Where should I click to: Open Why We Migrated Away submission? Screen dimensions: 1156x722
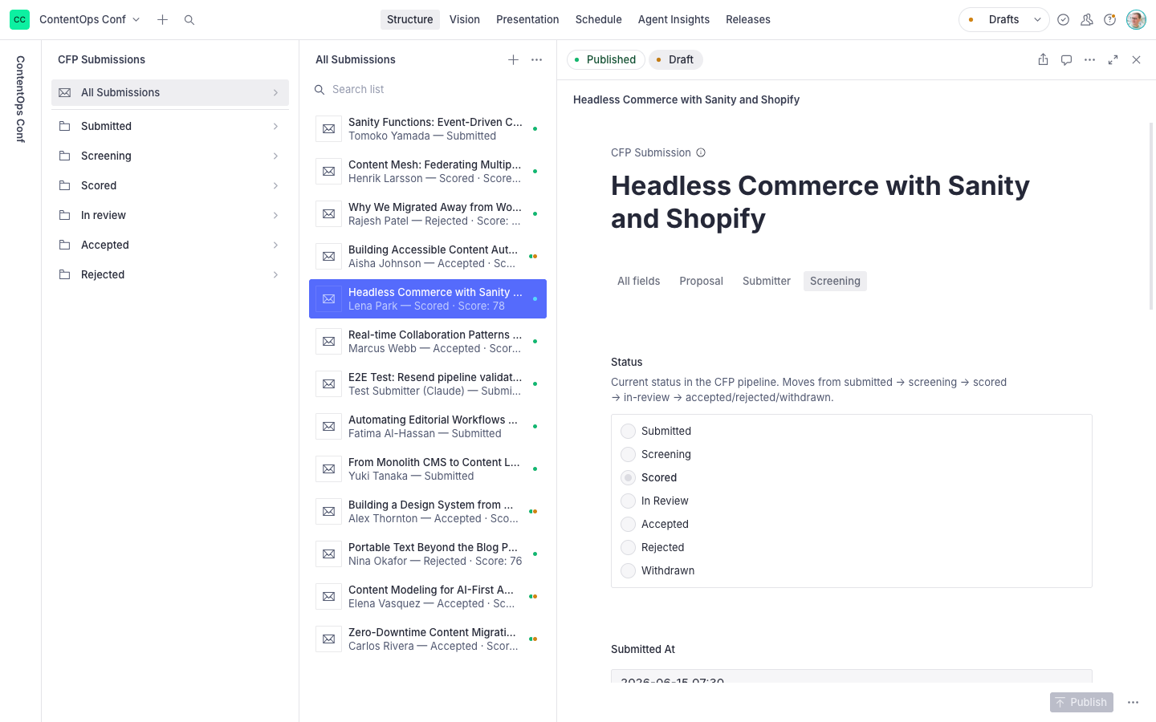click(x=428, y=213)
